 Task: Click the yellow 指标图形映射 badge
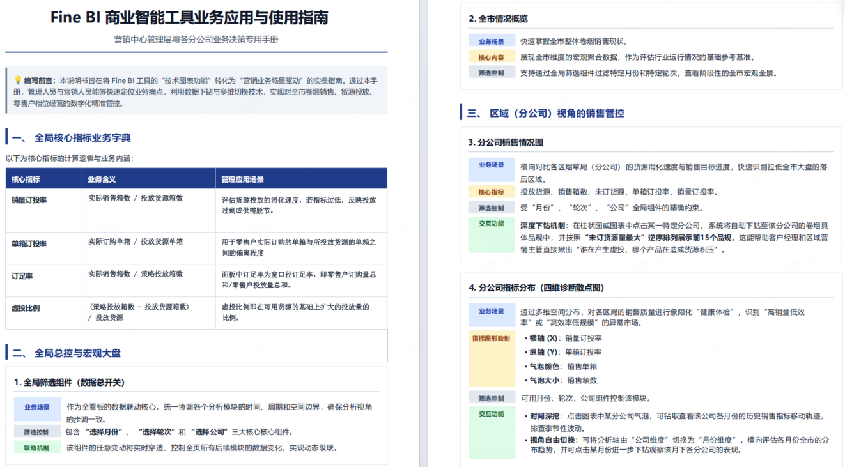[492, 338]
